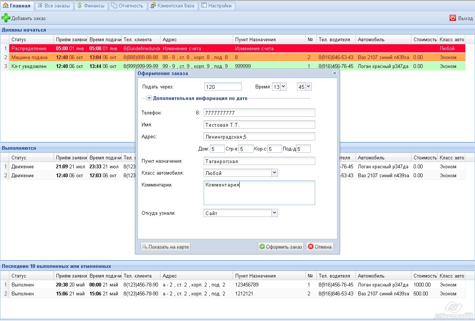Click the magnifier icon on Показать на карте
This screenshot has width=475, height=321.
(x=145, y=247)
